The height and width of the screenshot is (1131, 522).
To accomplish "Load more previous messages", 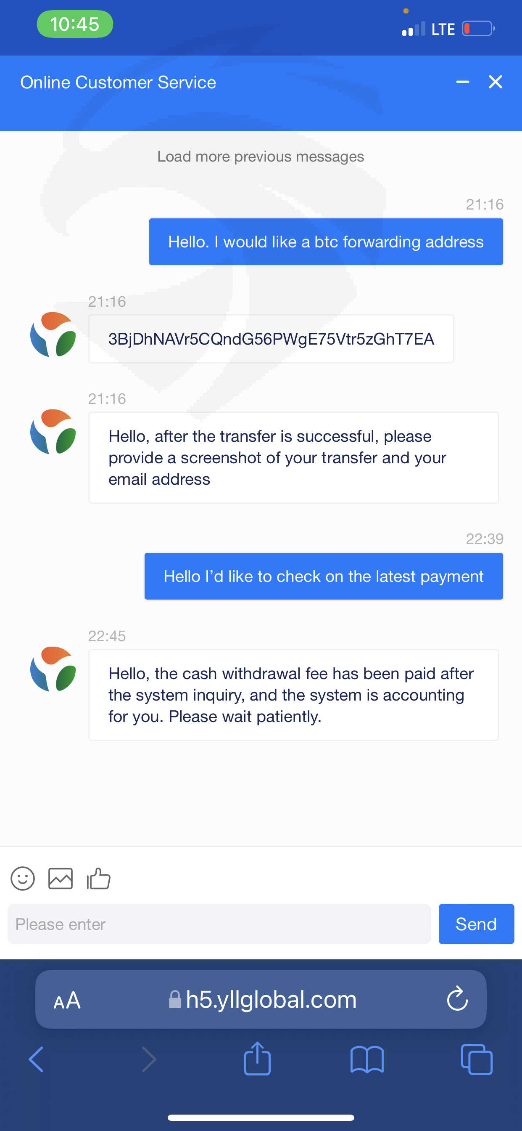I will [261, 156].
